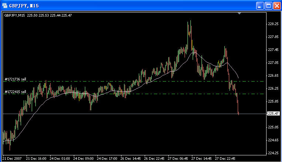Click the 21 Dec 16:00 time label

pos(36,159)
